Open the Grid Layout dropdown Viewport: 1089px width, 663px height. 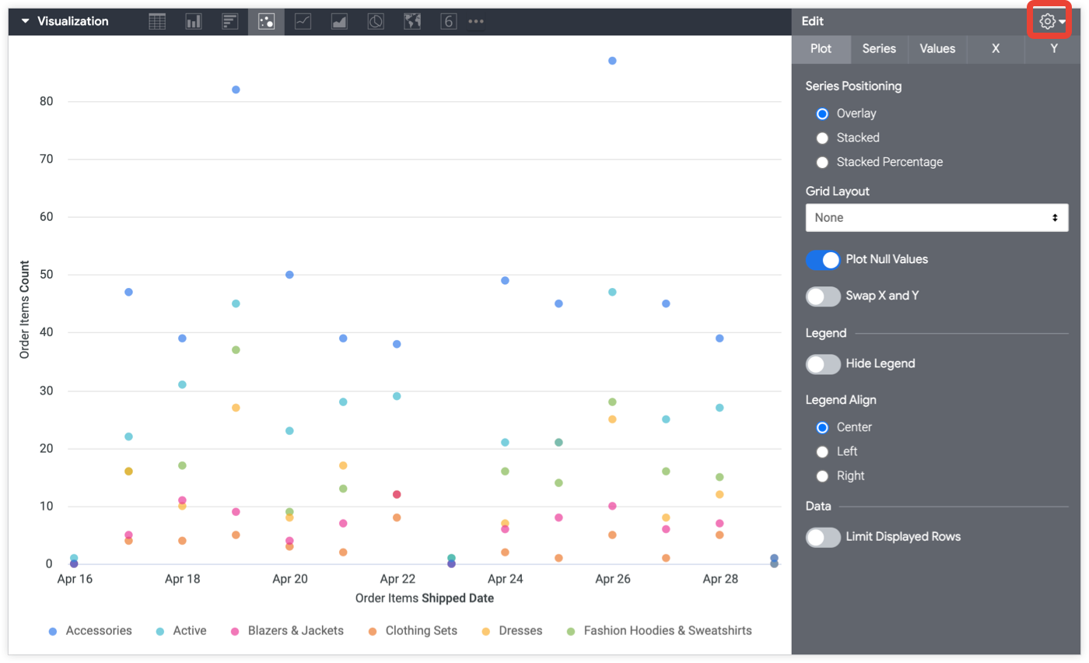[x=937, y=218]
